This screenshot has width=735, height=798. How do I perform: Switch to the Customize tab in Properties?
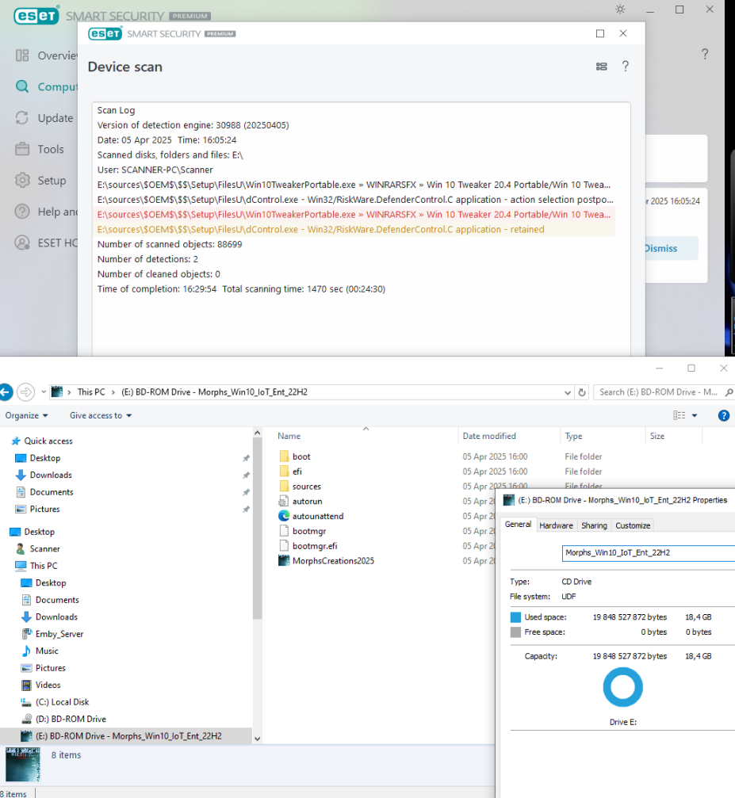[633, 525]
